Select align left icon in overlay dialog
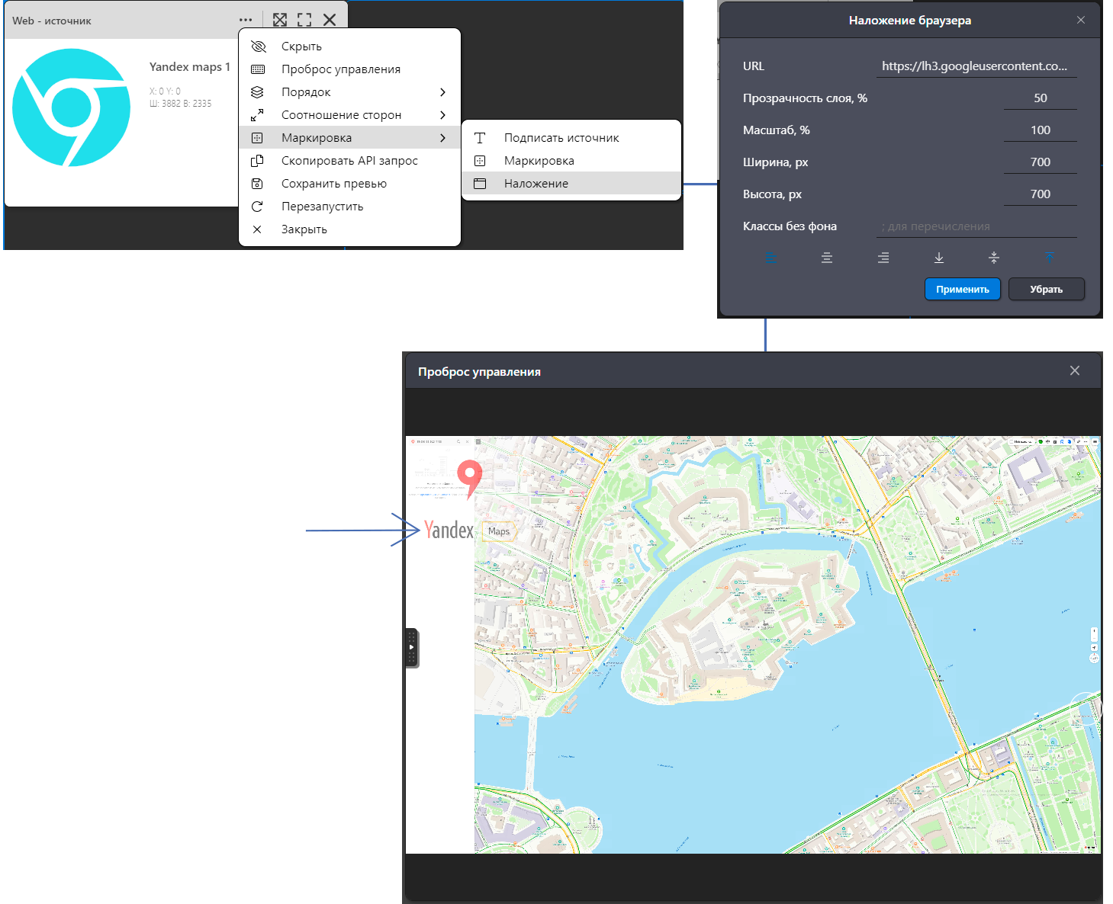Viewport: 1113px width, 904px height. (770, 258)
